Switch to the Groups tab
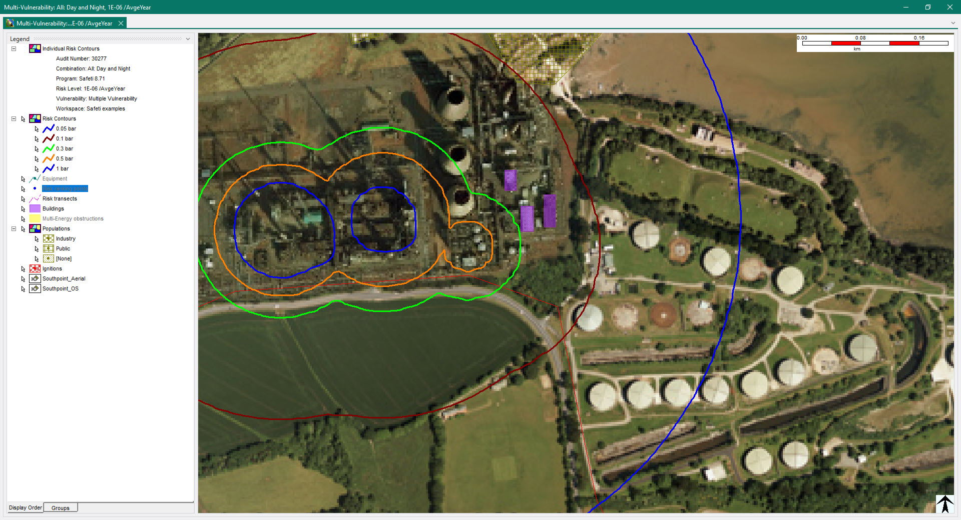This screenshot has height=520, width=961. [61, 508]
